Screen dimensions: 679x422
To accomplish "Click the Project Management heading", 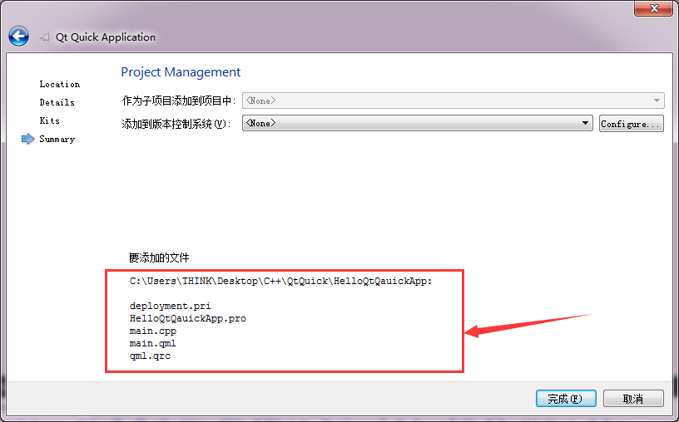I will 181,72.
